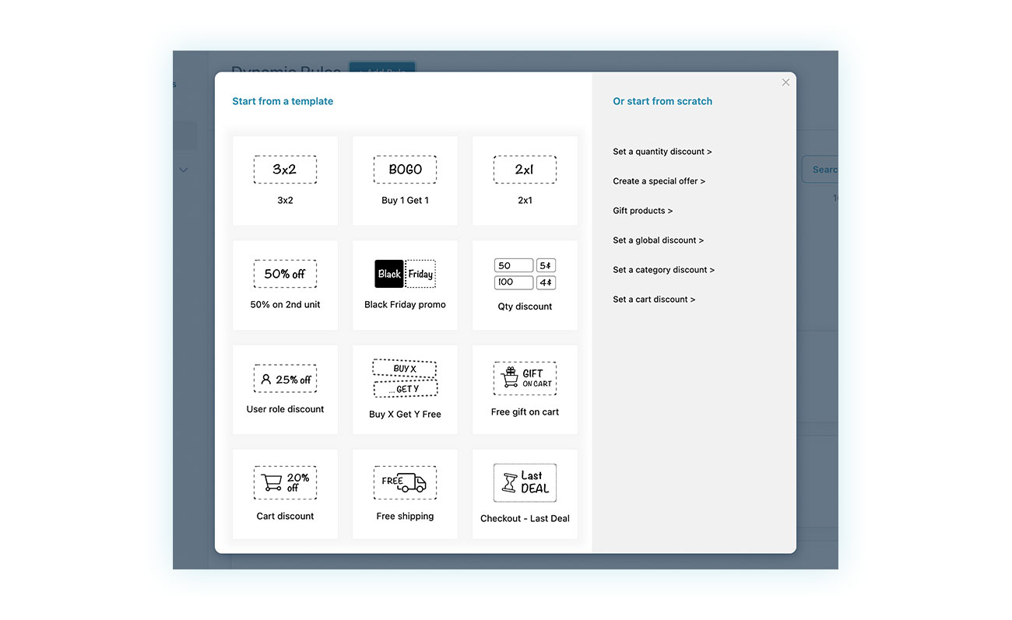Click the 'Buy 1 Get 1' label

pos(405,201)
